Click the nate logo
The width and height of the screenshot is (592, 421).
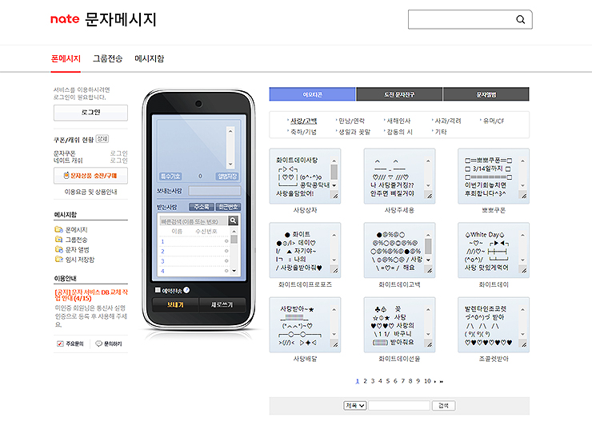pyautogui.click(x=65, y=19)
